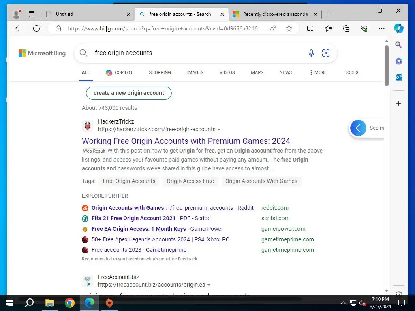The image size is (415, 311).
Task: Expand hackerztrickz.com URL dropdown arrow
Action: [x=219, y=130]
